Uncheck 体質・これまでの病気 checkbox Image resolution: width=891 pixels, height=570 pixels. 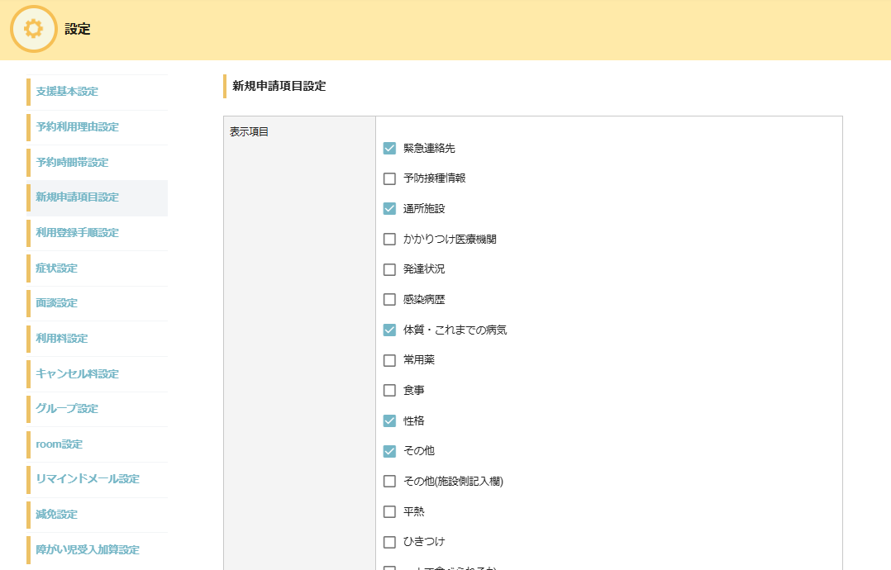389,330
